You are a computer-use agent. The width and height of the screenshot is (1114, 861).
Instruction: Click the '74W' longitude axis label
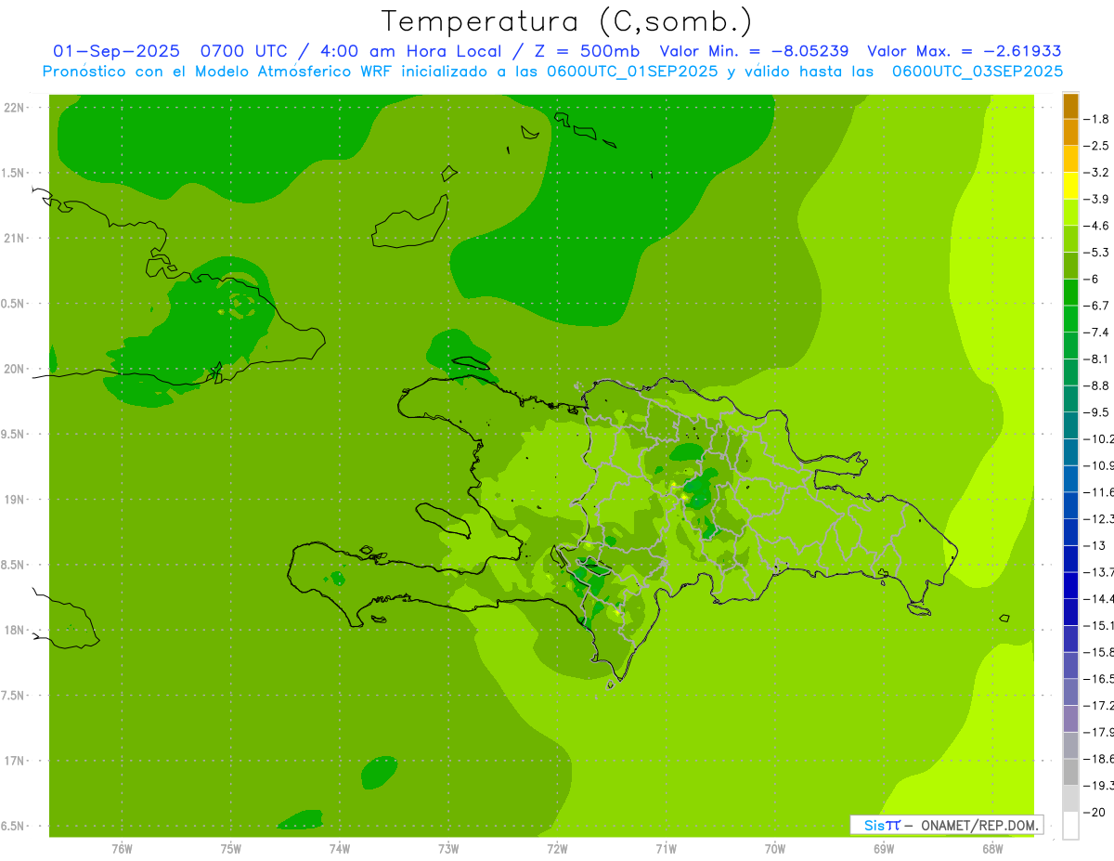click(x=340, y=848)
